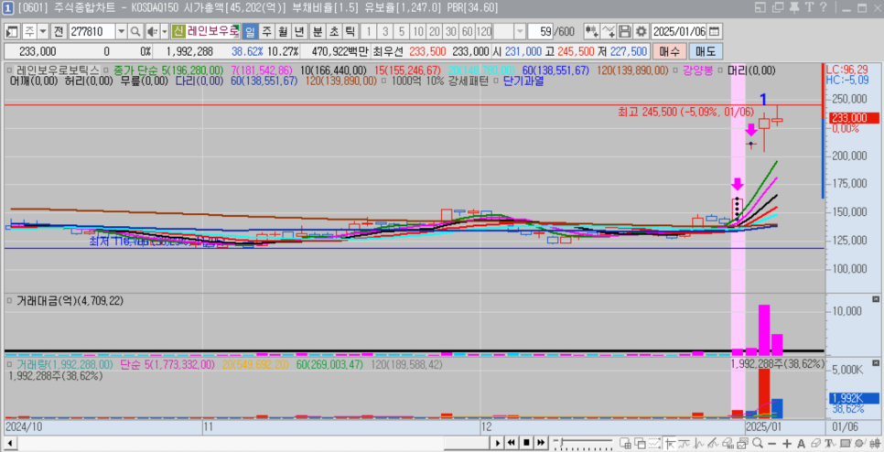Open chart settings gear icon
This screenshot has width=884, height=452.
tap(641, 31)
